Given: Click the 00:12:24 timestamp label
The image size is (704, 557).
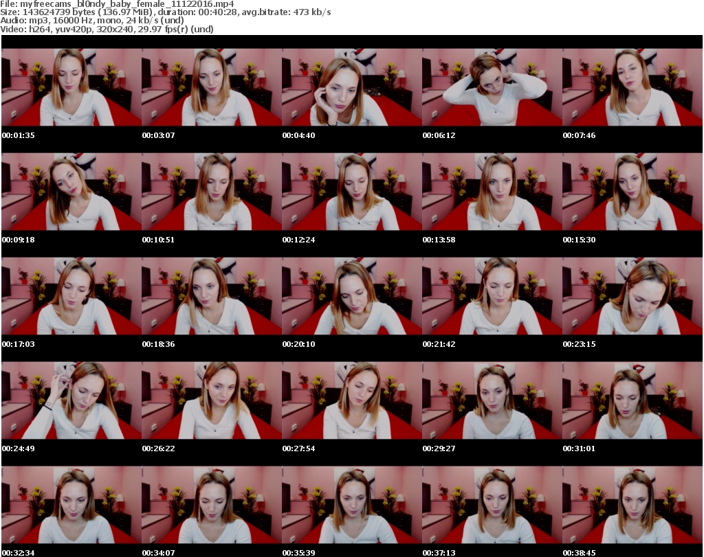Looking at the screenshot, I should click(298, 240).
